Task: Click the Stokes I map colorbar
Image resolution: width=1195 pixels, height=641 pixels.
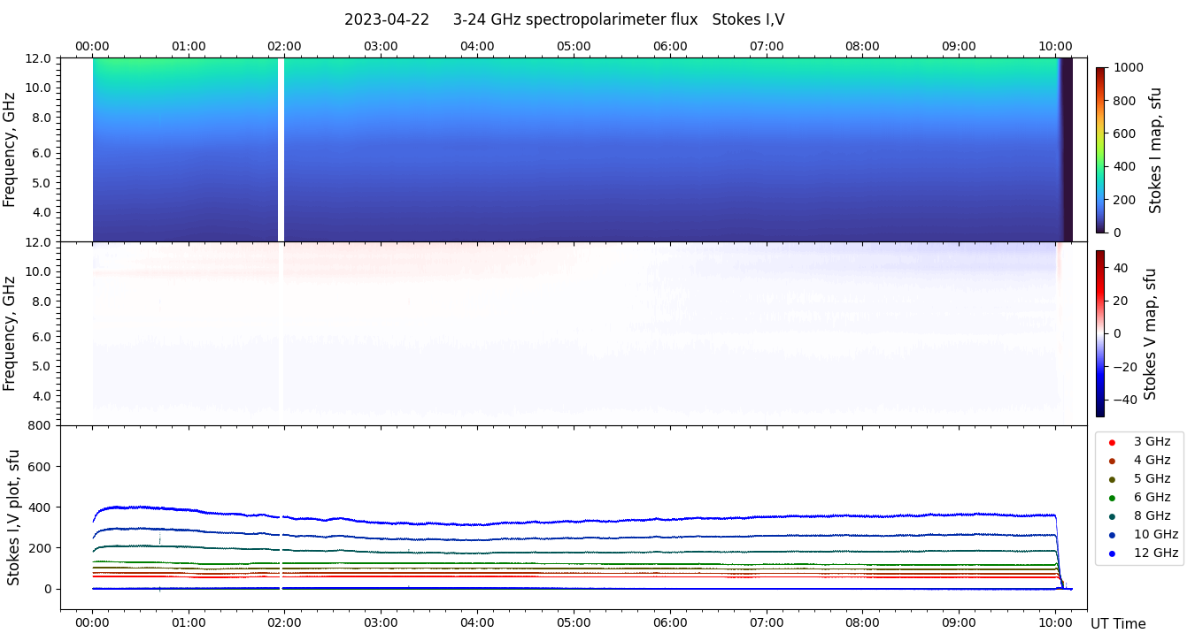Action: 1100,149
